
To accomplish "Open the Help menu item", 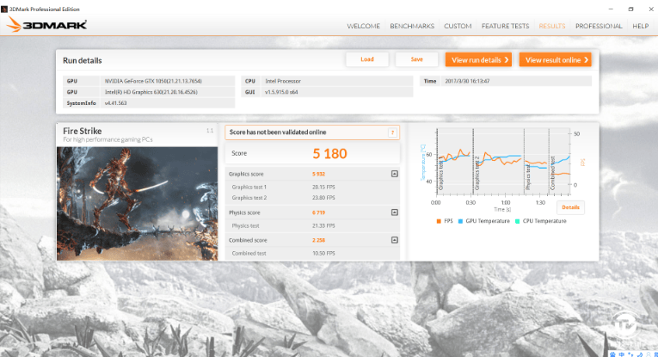I will click(x=641, y=26).
